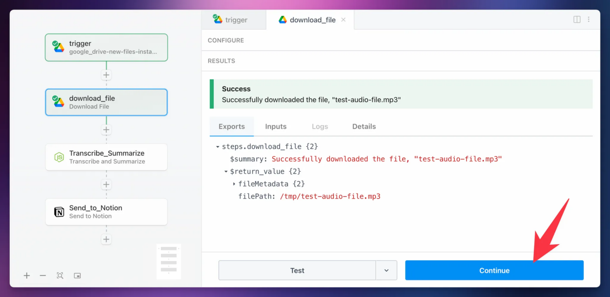Fit workflow to view icon
The height and width of the screenshot is (297, 610).
[x=60, y=276]
